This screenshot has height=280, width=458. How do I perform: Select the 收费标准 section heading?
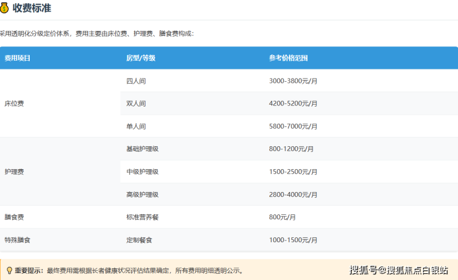click(32, 9)
